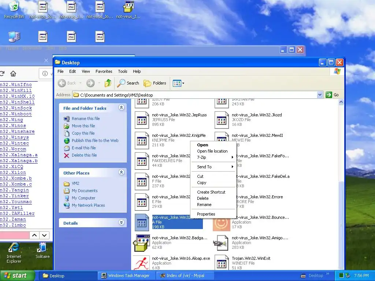Click Delete this file link
Screen dimensions: 375x281
tap(84, 155)
